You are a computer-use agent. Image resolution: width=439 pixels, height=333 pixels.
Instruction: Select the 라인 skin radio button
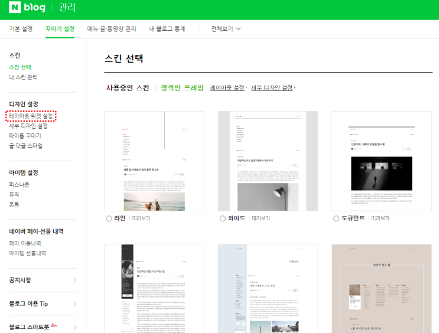(109, 218)
